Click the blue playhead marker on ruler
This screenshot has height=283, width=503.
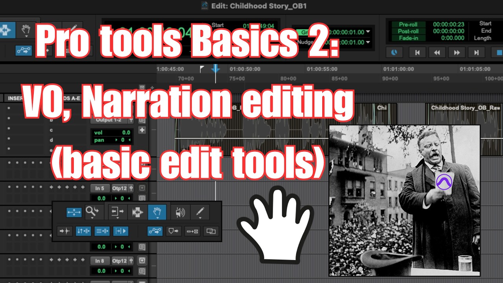pyautogui.click(x=215, y=69)
